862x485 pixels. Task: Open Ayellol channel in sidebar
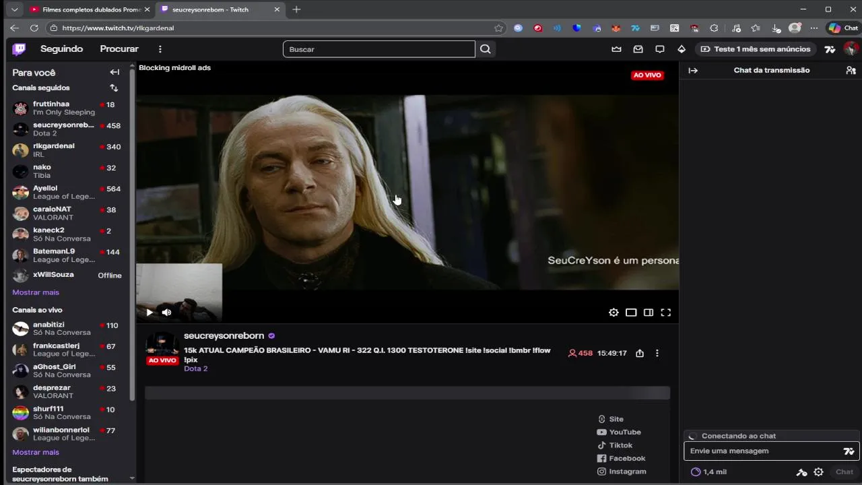[67, 192]
